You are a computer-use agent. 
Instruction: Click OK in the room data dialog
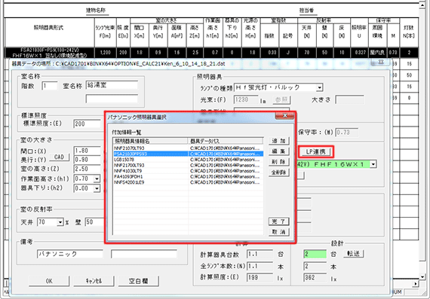pyautogui.click(x=49, y=281)
